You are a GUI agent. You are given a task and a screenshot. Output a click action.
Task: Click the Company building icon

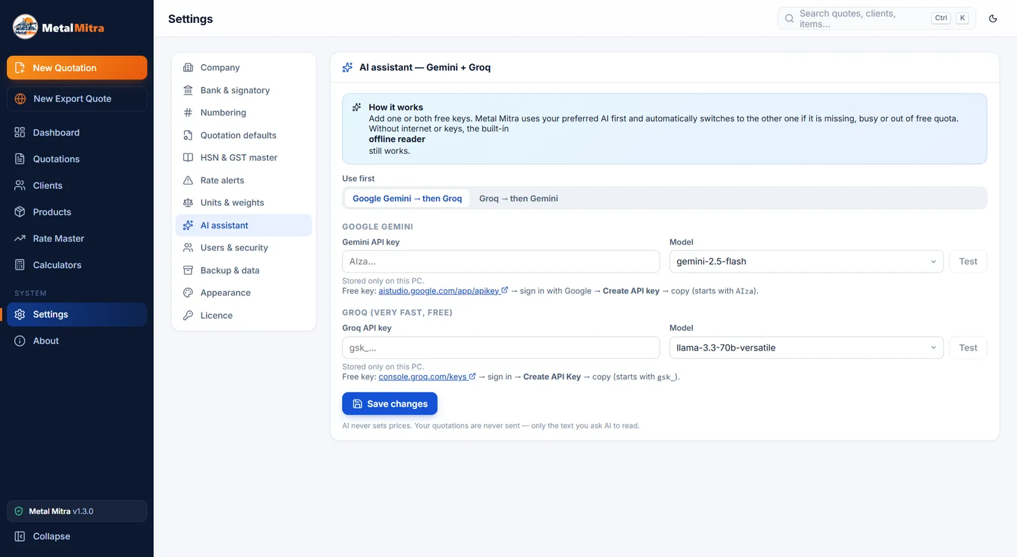tap(188, 67)
